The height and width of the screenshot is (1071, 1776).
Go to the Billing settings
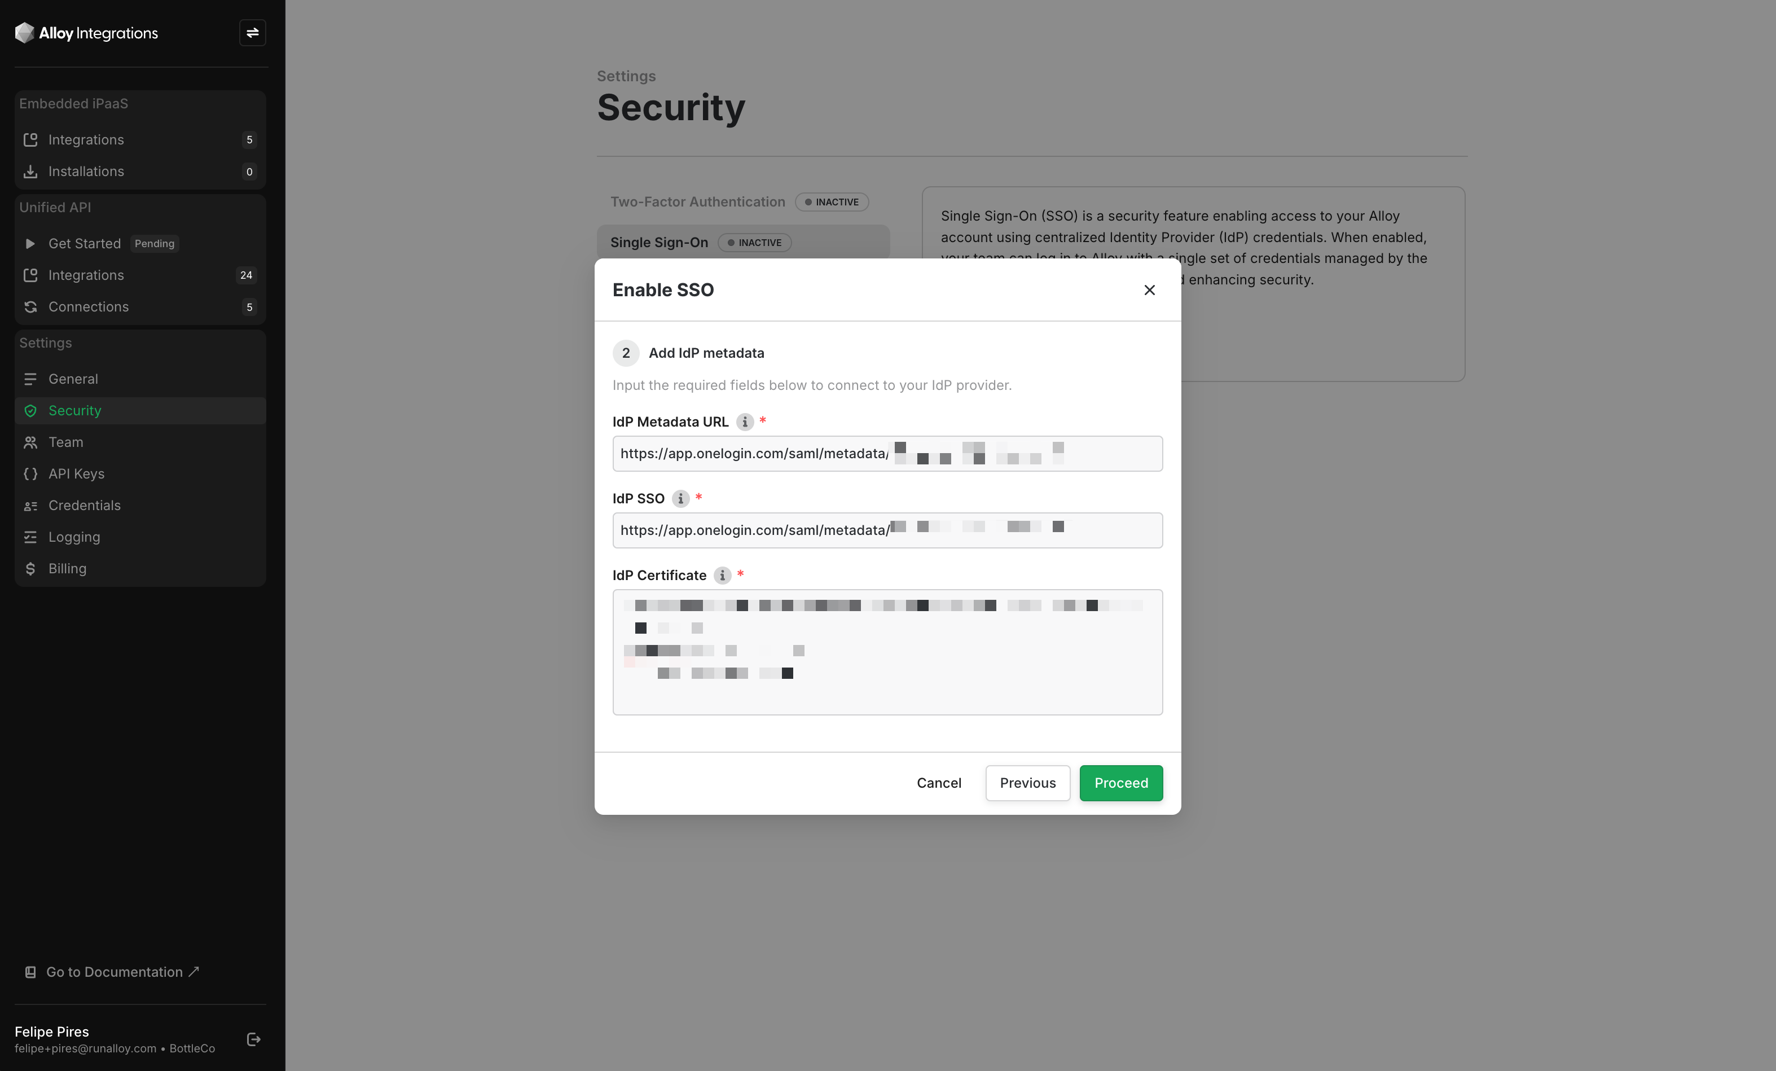point(67,569)
